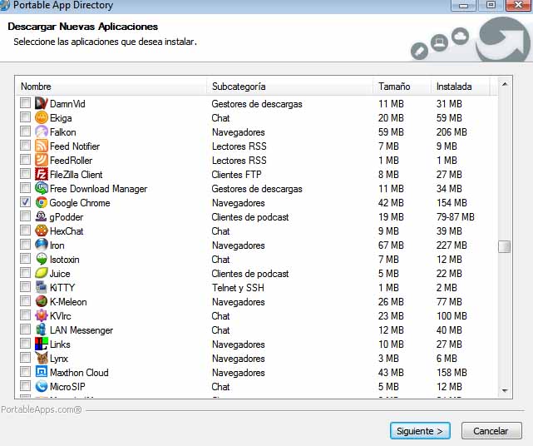
Task: Select the 'Free Download Manager' name text
Action: (x=99, y=189)
